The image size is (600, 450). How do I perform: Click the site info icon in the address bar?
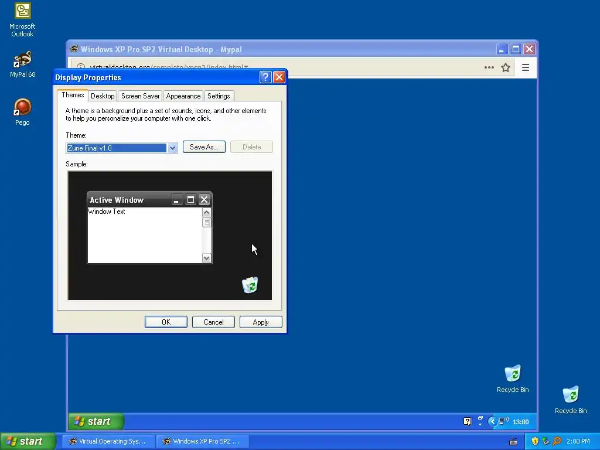[81, 67]
